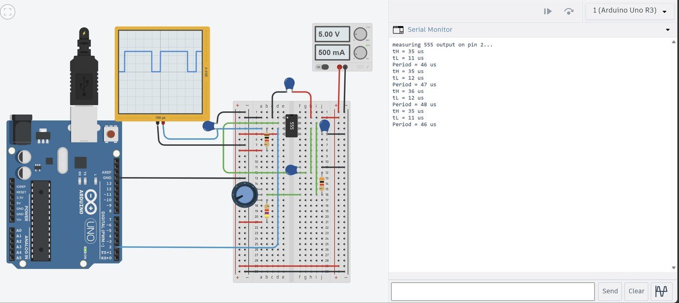Click the power supply voltage knob
The image size is (679, 303).
pos(360,34)
